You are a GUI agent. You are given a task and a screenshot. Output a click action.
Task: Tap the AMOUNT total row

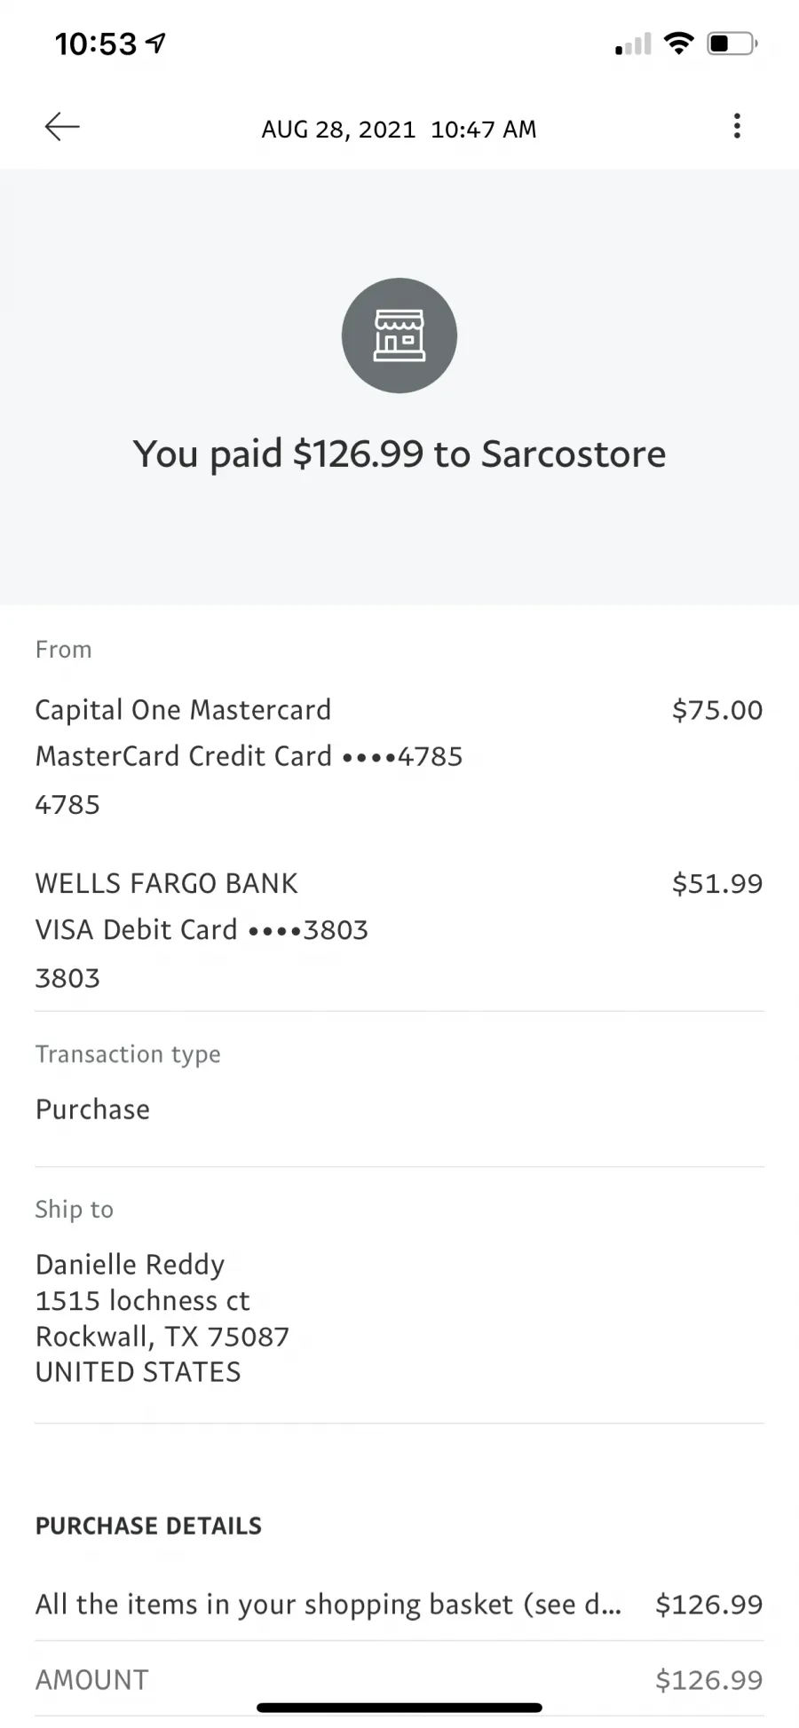(399, 1679)
